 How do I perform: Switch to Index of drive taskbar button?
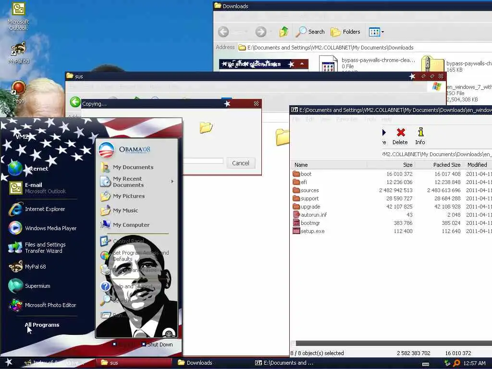pyautogui.click(x=57, y=363)
